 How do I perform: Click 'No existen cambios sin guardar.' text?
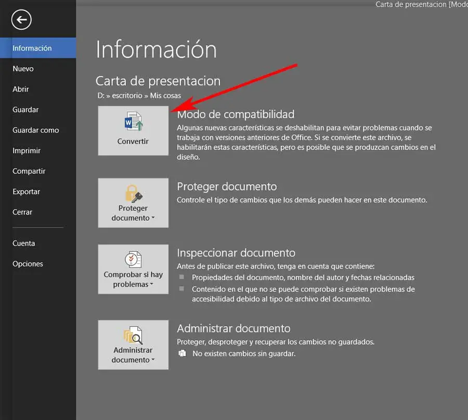244,354
